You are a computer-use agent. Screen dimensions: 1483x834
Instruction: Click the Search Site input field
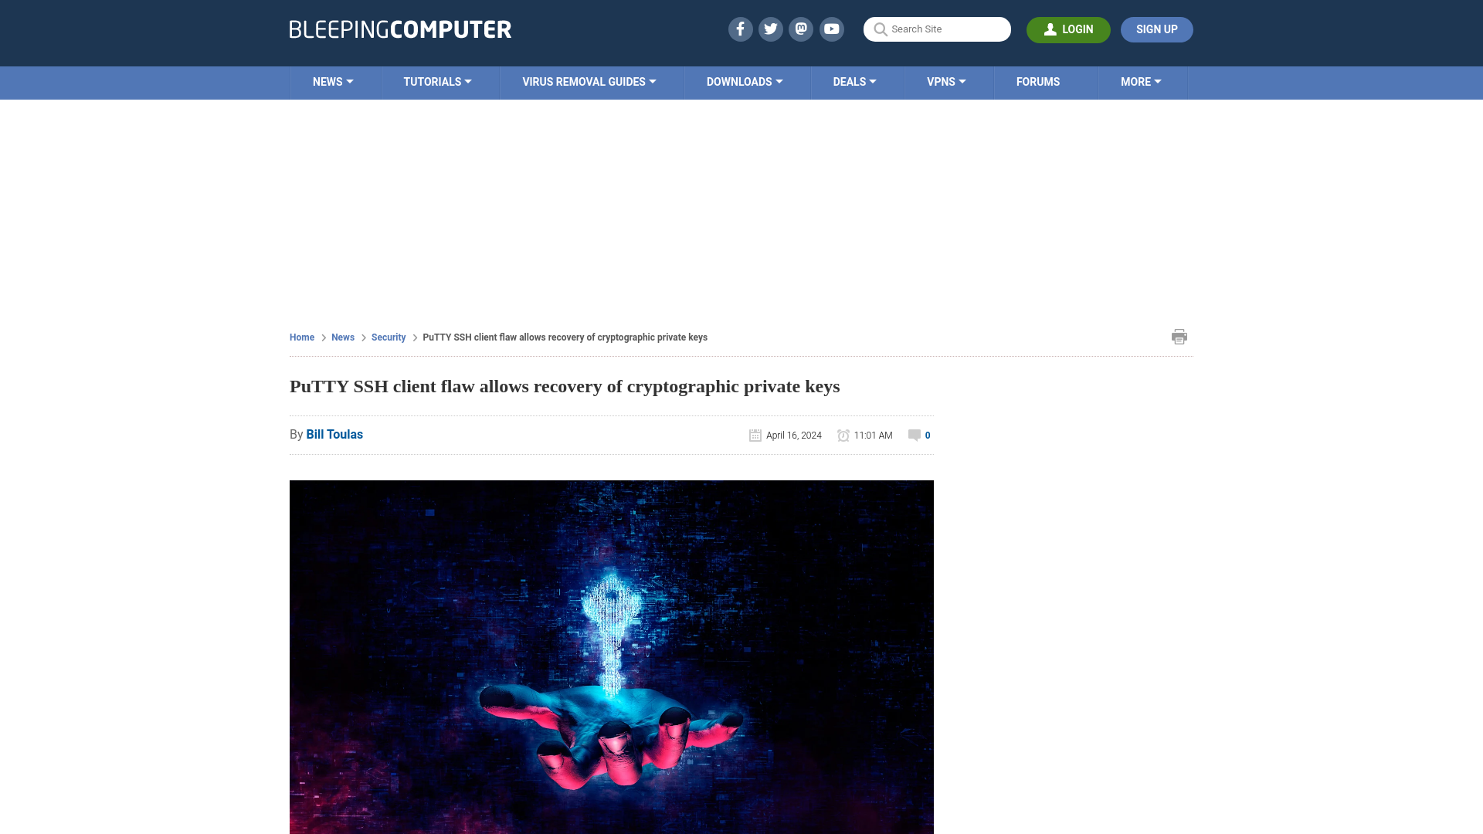click(x=937, y=29)
